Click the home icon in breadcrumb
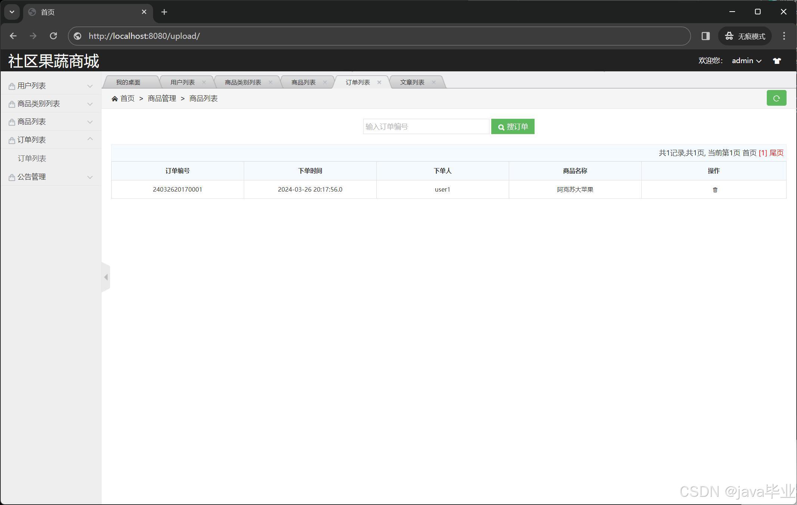 pos(115,99)
